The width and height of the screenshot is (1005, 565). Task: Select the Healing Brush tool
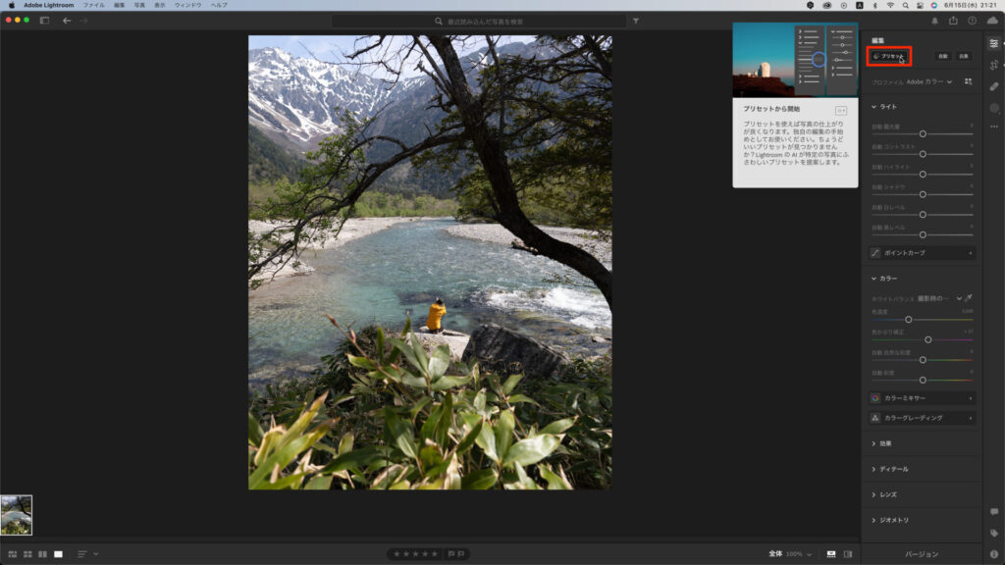coord(993,86)
